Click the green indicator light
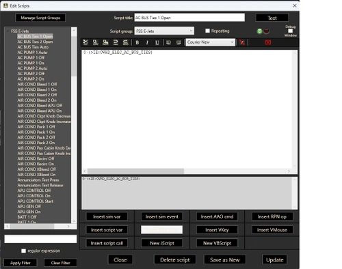 259,31
